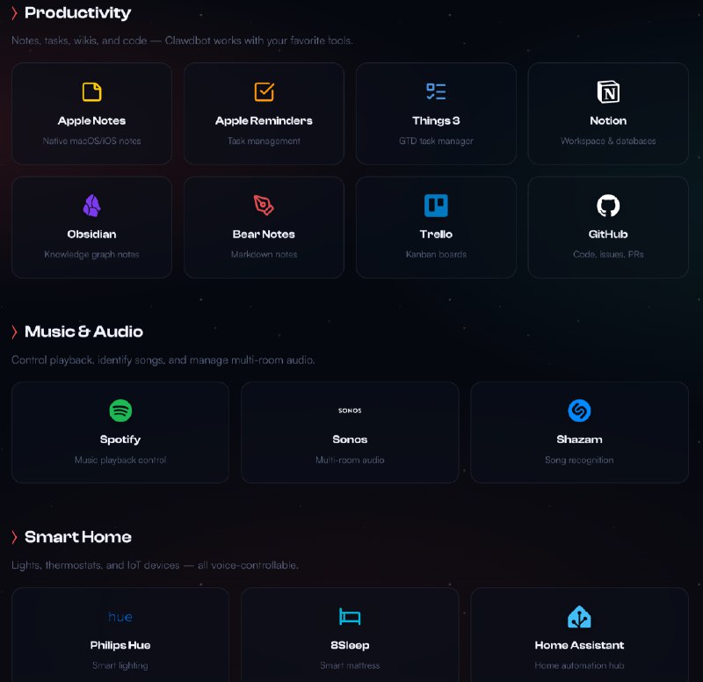Open the GitHub octocat icon
This screenshot has height=682, width=703.
[x=608, y=206]
